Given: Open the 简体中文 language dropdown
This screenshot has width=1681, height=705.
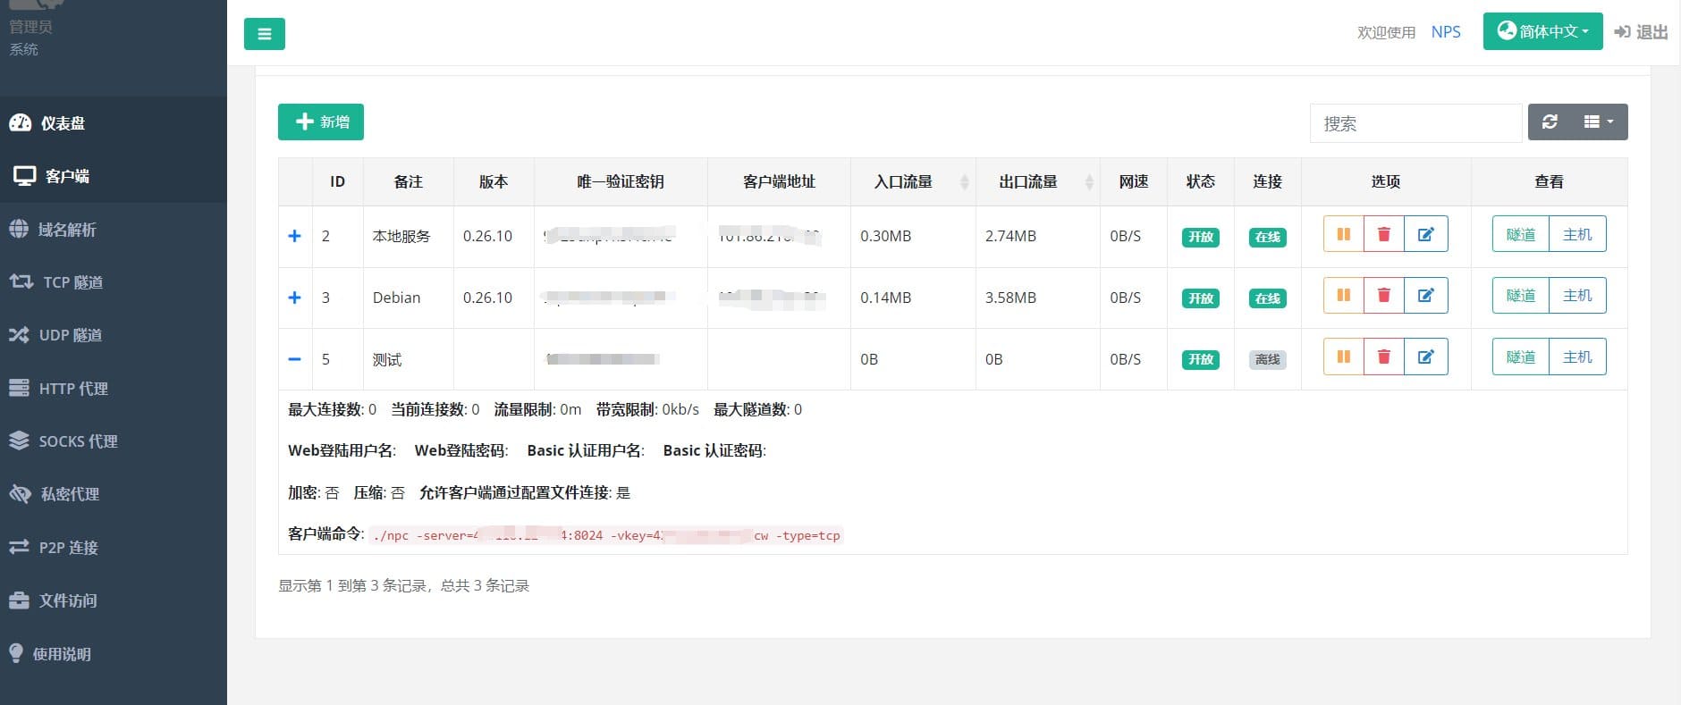Looking at the screenshot, I should (1542, 31).
